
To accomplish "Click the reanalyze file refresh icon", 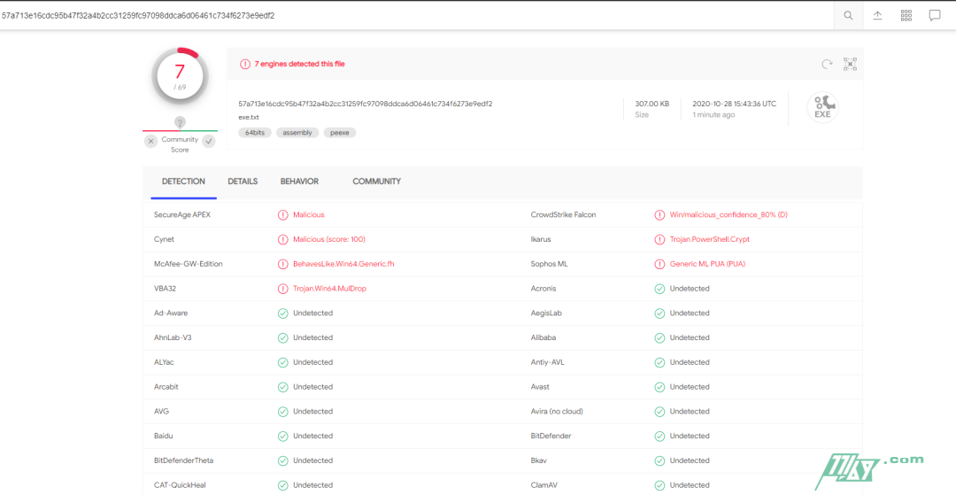I will coord(827,64).
